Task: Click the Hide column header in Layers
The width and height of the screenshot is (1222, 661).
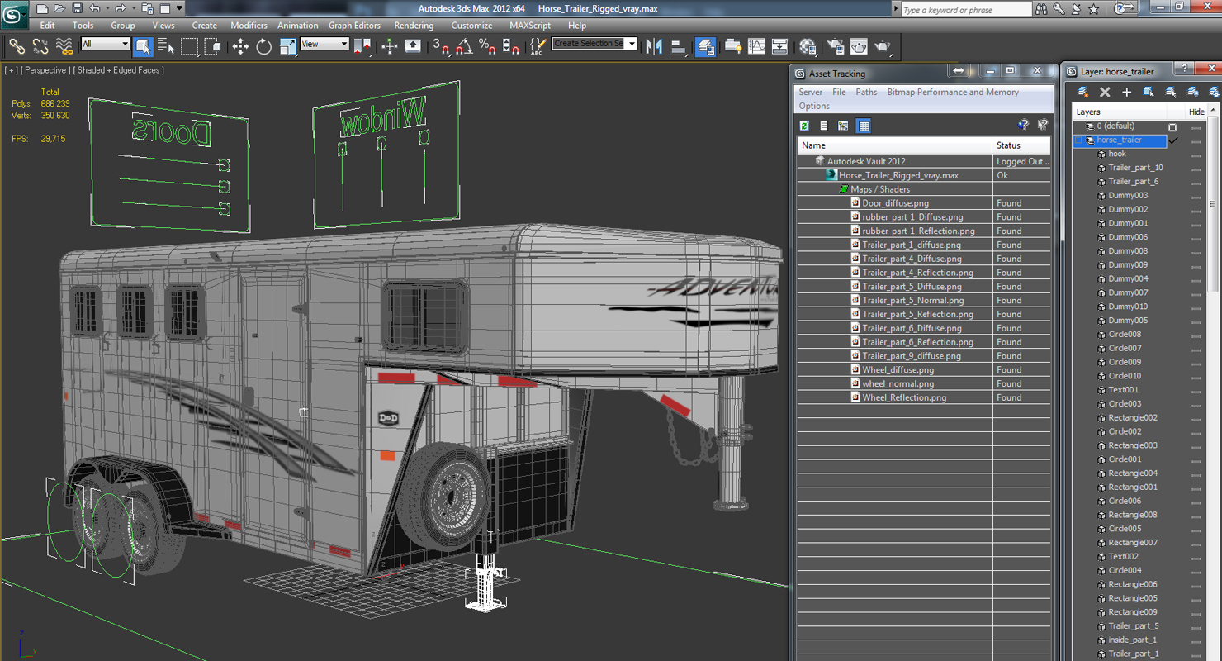Action: pyautogui.click(x=1196, y=112)
